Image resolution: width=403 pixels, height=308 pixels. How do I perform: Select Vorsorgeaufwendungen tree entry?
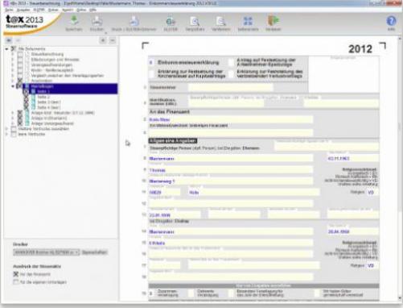[x=51, y=65]
